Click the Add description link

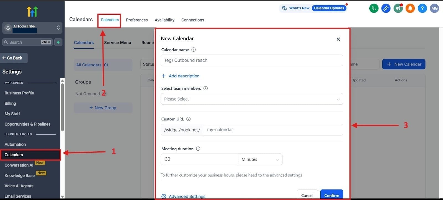pos(184,76)
